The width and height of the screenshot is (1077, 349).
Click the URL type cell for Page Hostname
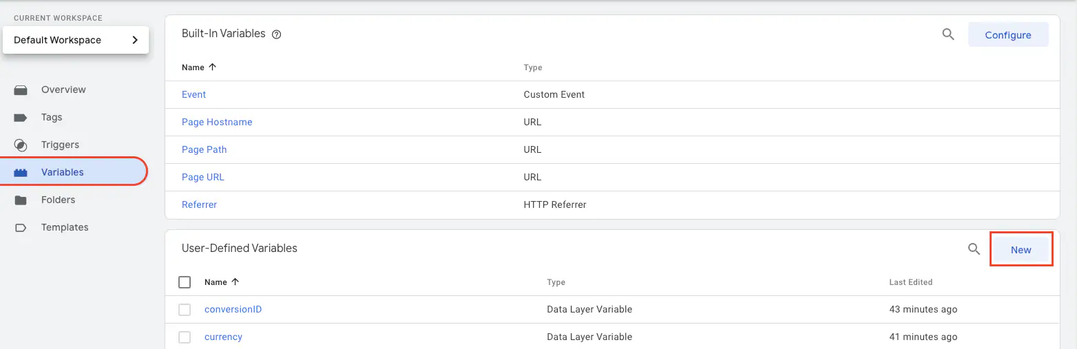(532, 122)
